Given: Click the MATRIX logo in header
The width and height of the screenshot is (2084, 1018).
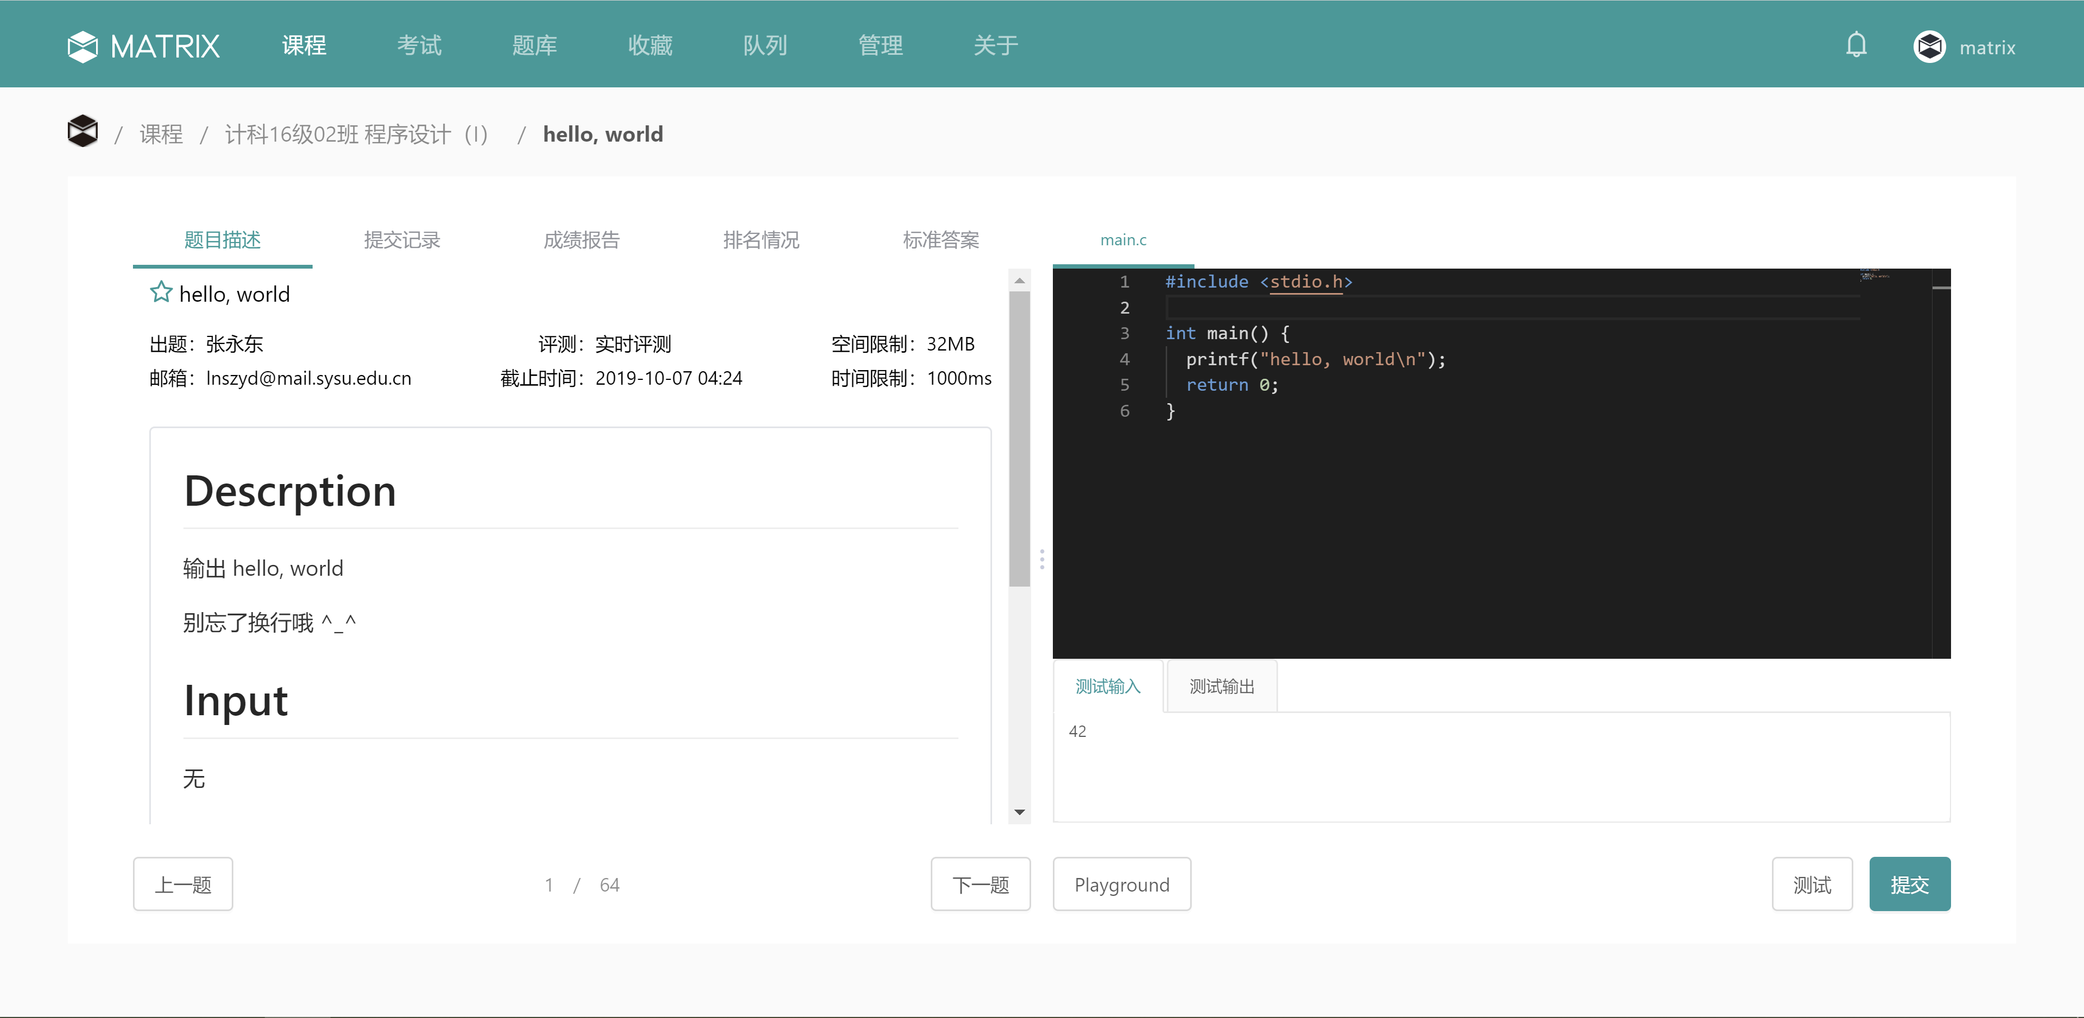Looking at the screenshot, I should [143, 46].
